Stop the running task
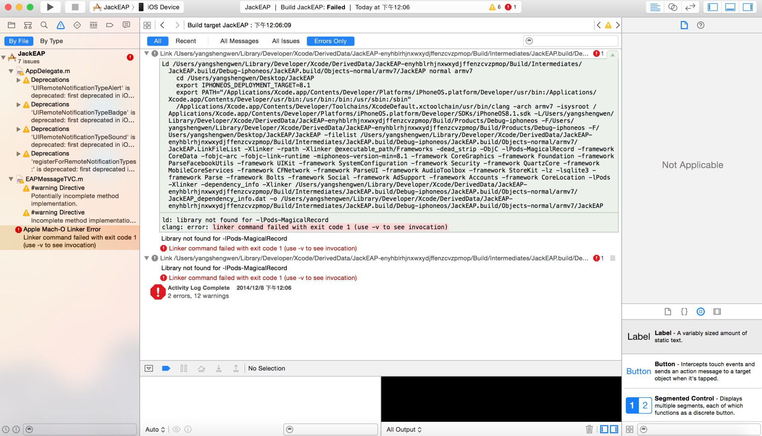The width and height of the screenshot is (762, 436). click(75, 7)
